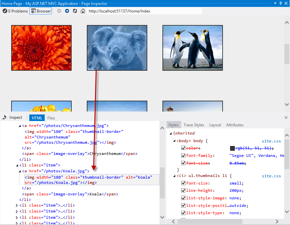
Task: Open the Browser selection tool
Action: coord(40,11)
